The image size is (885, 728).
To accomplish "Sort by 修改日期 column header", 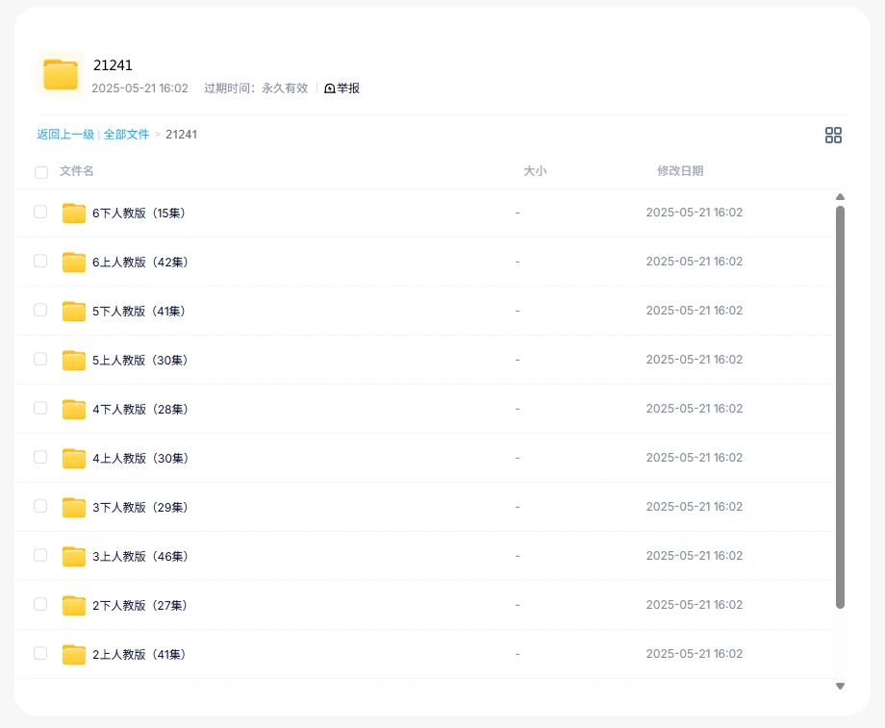I will (680, 171).
